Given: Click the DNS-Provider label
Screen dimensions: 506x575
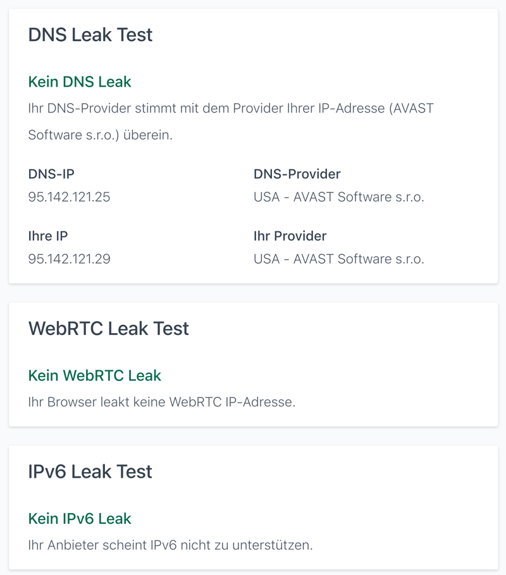Looking at the screenshot, I should (297, 174).
